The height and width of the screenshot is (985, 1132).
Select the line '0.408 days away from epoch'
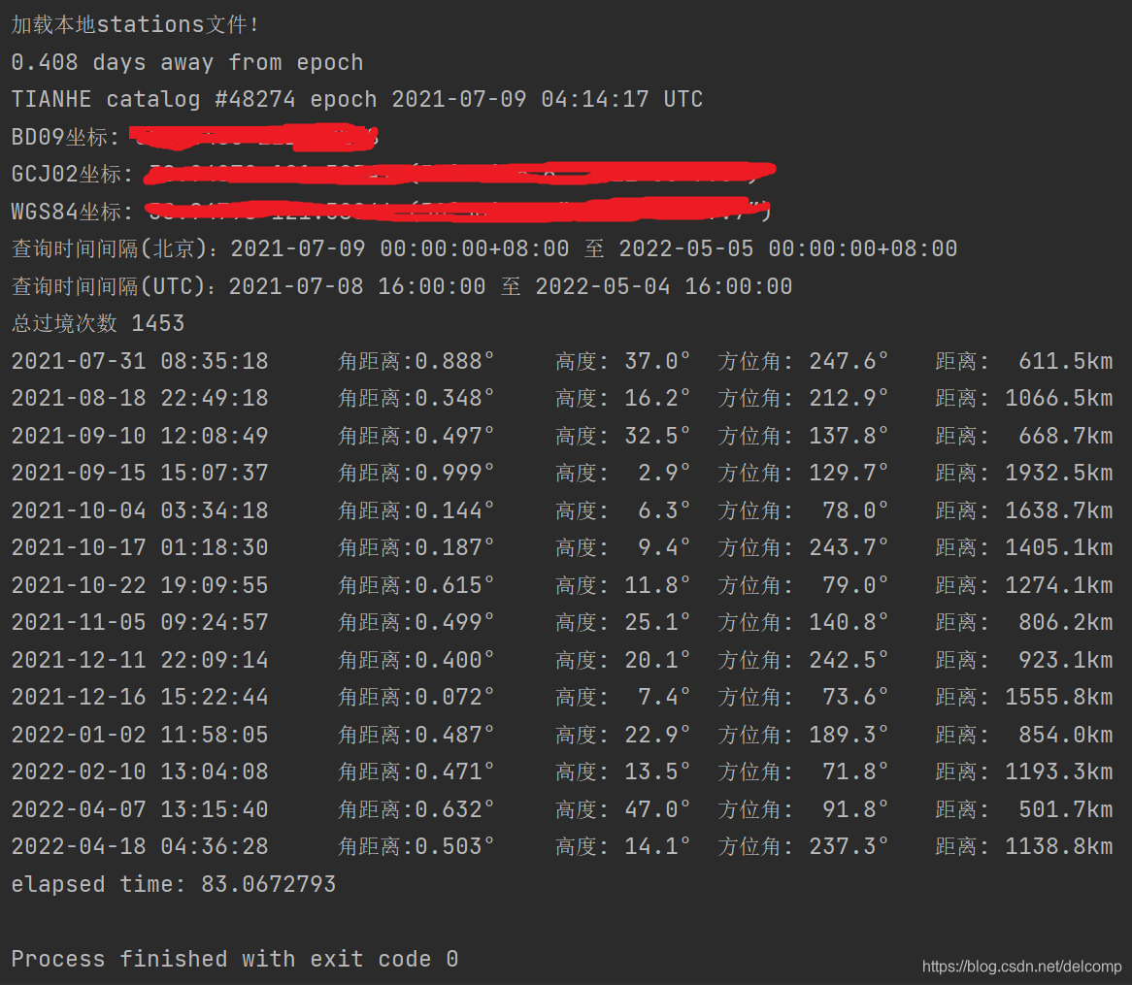187,62
